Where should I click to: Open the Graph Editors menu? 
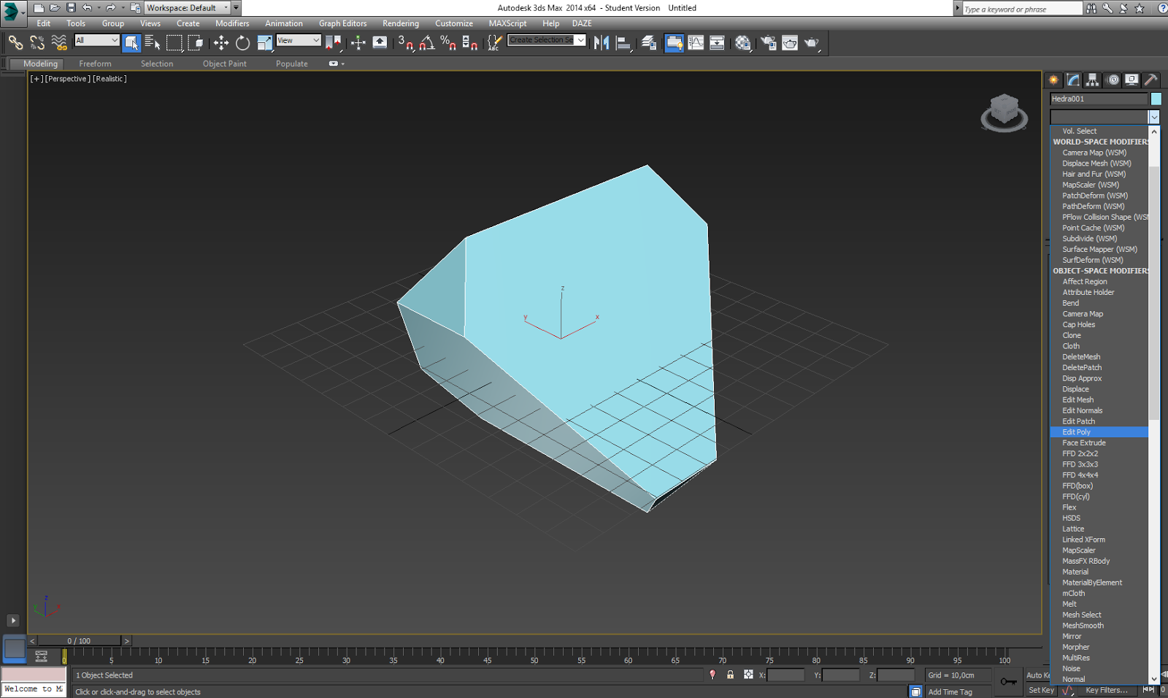[342, 23]
